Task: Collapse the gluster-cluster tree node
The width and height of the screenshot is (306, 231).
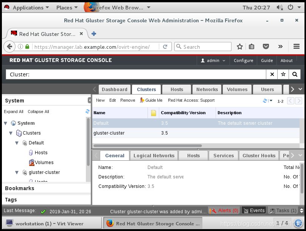Action: point(17,172)
